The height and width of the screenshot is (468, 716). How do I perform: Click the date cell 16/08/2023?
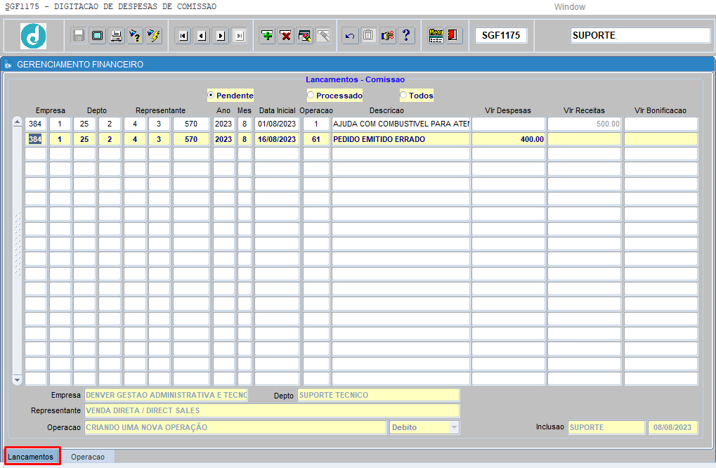point(277,139)
